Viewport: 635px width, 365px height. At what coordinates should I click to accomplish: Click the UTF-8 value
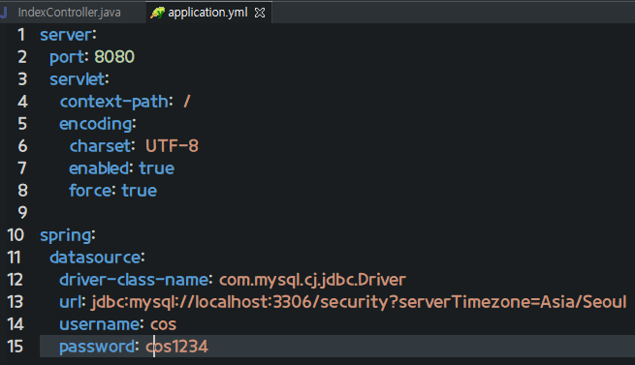click(173, 145)
